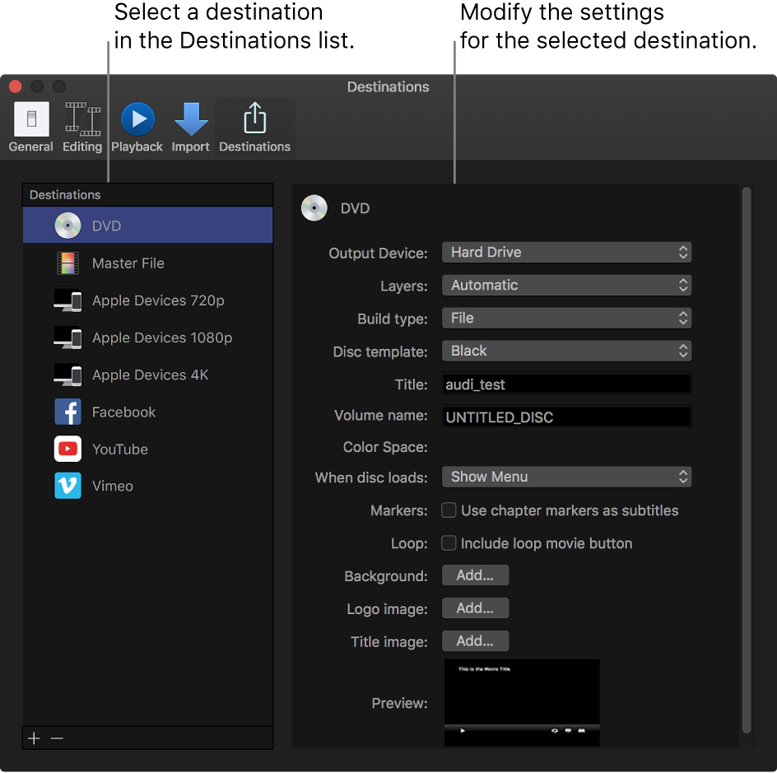Click the Facebook destination icon
Screen dimensions: 777x773
tap(67, 412)
